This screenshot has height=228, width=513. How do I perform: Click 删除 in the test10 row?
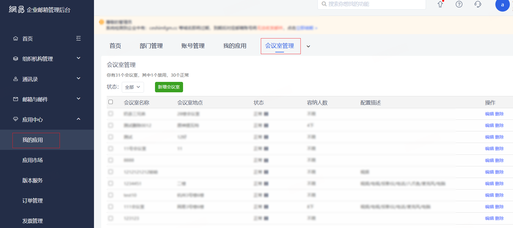point(499,195)
